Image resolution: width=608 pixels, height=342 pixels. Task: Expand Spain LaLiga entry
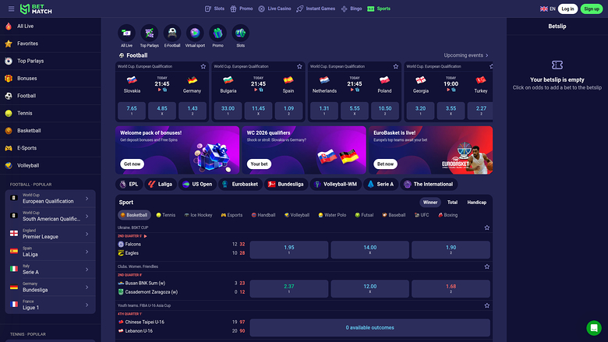pyautogui.click(x=51, y=252)
